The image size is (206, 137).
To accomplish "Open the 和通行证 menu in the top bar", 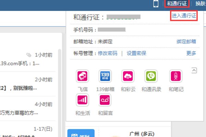I will pos(177,3).
